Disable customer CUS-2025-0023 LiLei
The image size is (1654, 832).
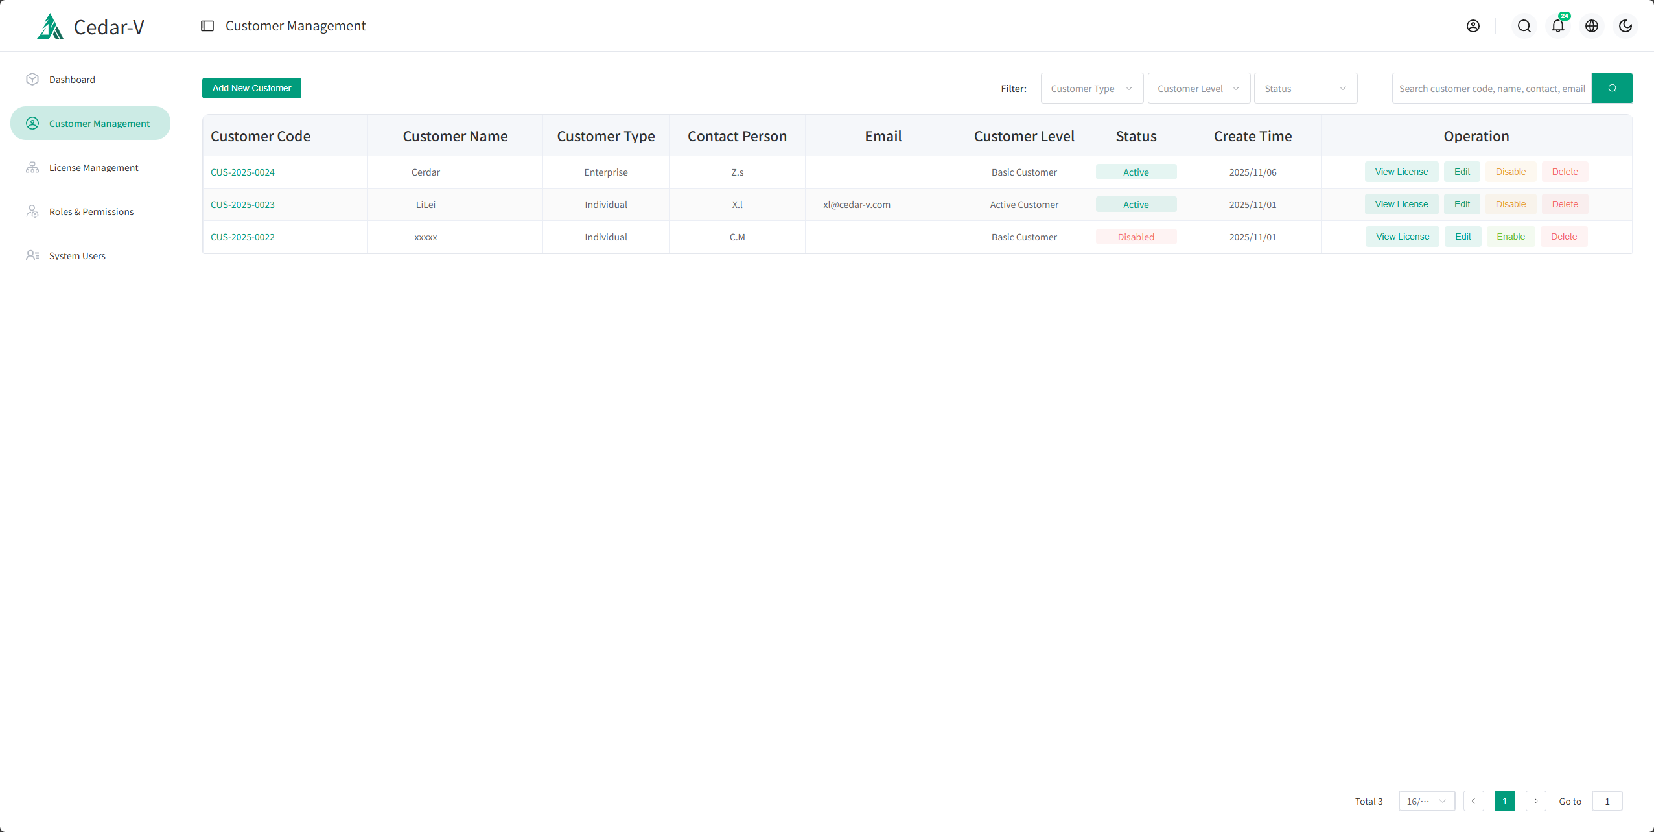point(1511,203)
